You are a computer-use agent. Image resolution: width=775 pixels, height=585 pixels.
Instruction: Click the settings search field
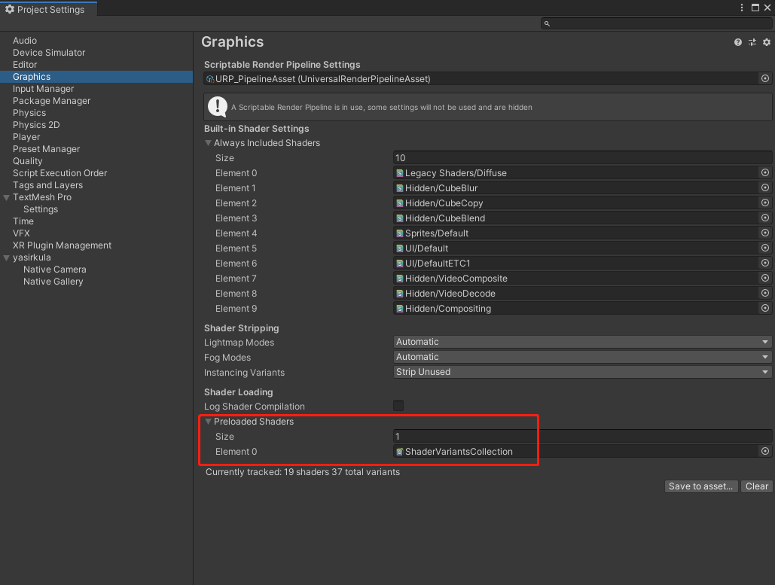pyautogui.click(x=656, y=23)
